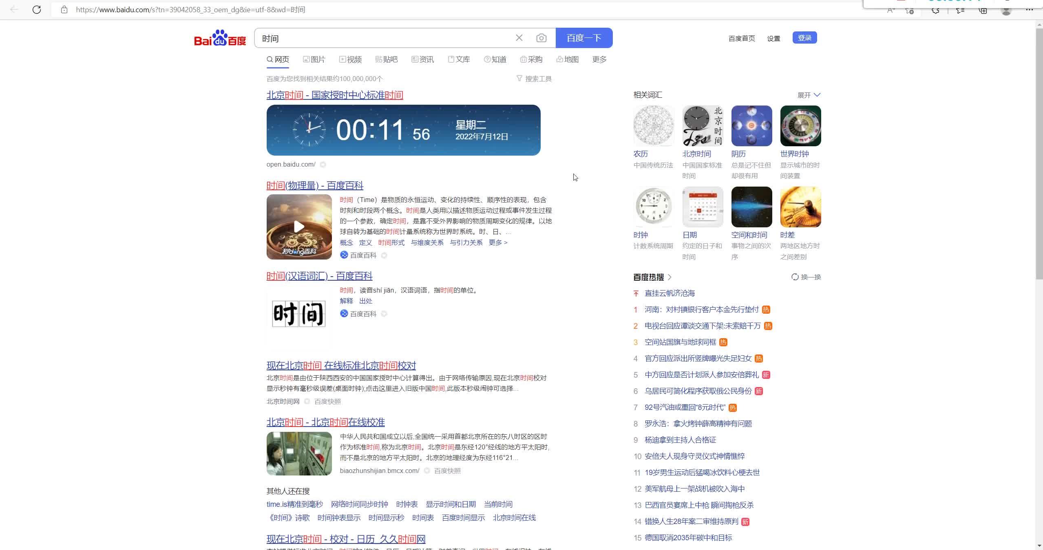1043x550 pixels.
Task: Open thumbnail of 北京时间在线校准 result
Action: (299, 453)
